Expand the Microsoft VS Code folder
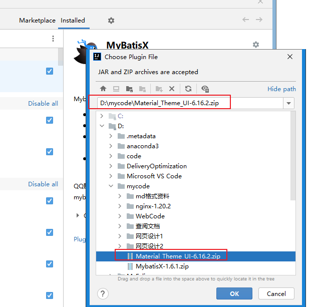 [x=111, y=176]
